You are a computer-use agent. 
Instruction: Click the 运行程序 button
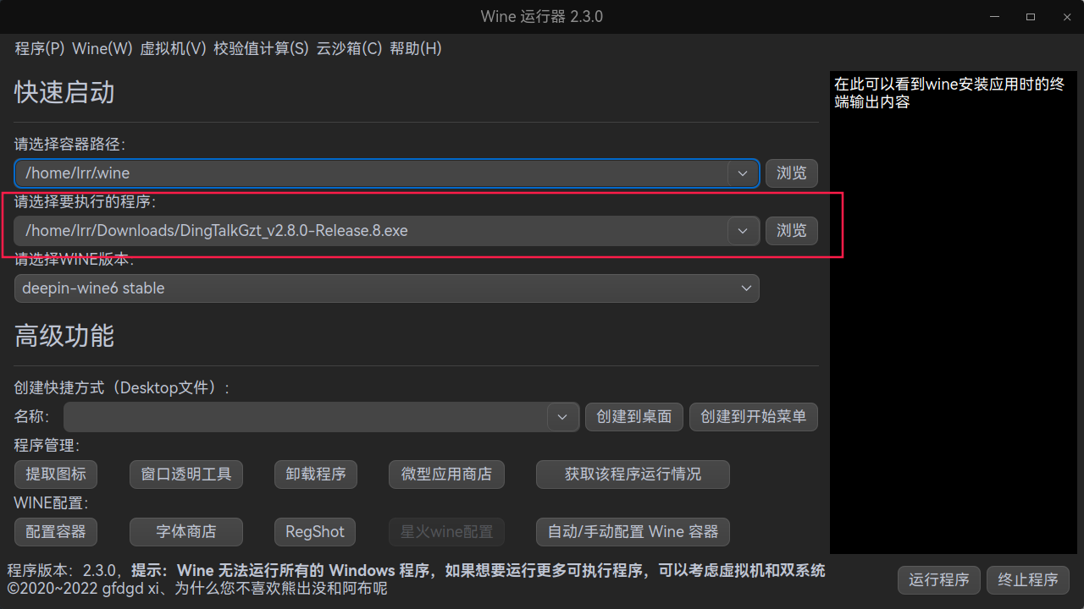click(x=939, y=580)
